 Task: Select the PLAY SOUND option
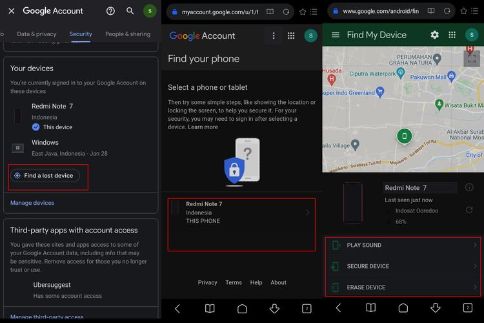(403, 245)
